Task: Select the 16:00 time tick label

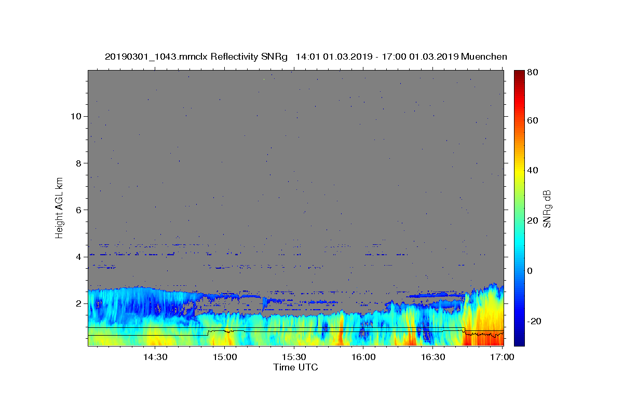Action: [363, 357]
